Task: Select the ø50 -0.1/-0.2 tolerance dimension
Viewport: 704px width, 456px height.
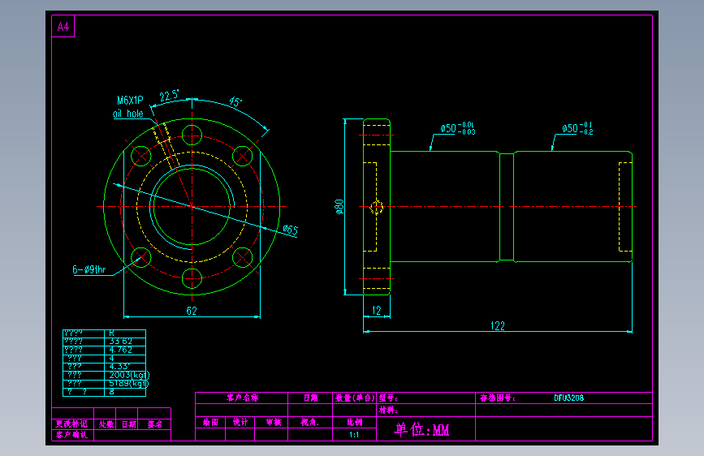Action: point(577,128)
